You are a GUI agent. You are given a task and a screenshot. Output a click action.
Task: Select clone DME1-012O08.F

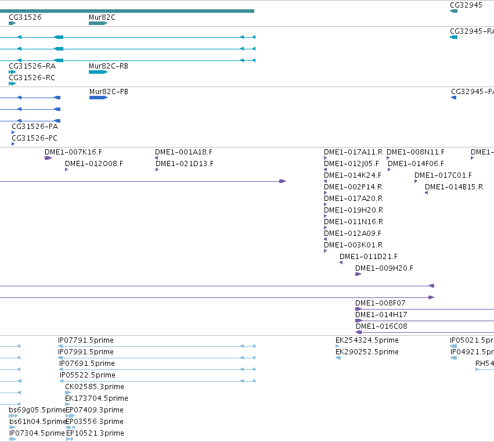(67, 170)
